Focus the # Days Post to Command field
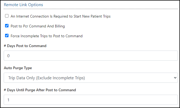Screen dimensions: 180x108 (91, 56)
